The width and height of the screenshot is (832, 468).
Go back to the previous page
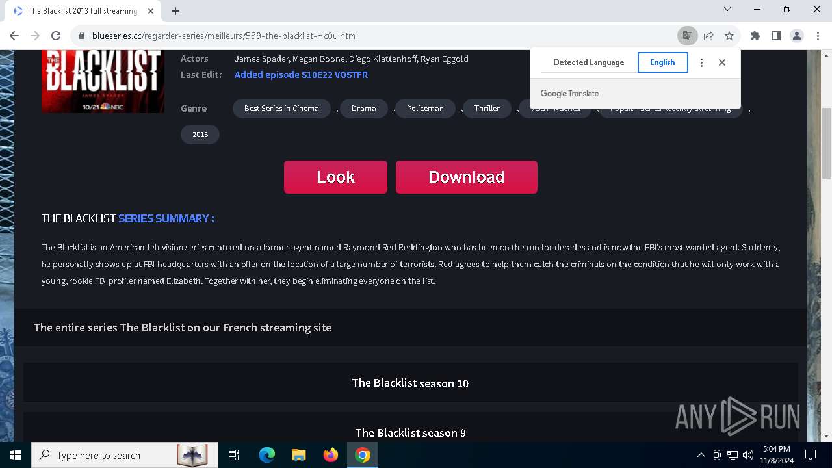tap(14, 36)
